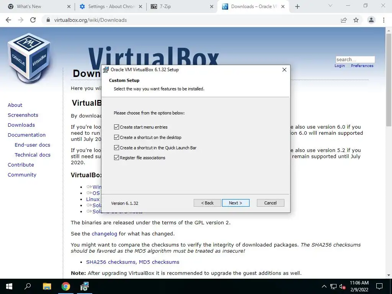The height and width of the screenshot is (294, 392).
Task: Click the page vertical scrollbar thumb
Action: click(x=389, y=80)
